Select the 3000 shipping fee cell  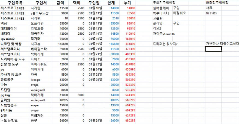(76, 95)
